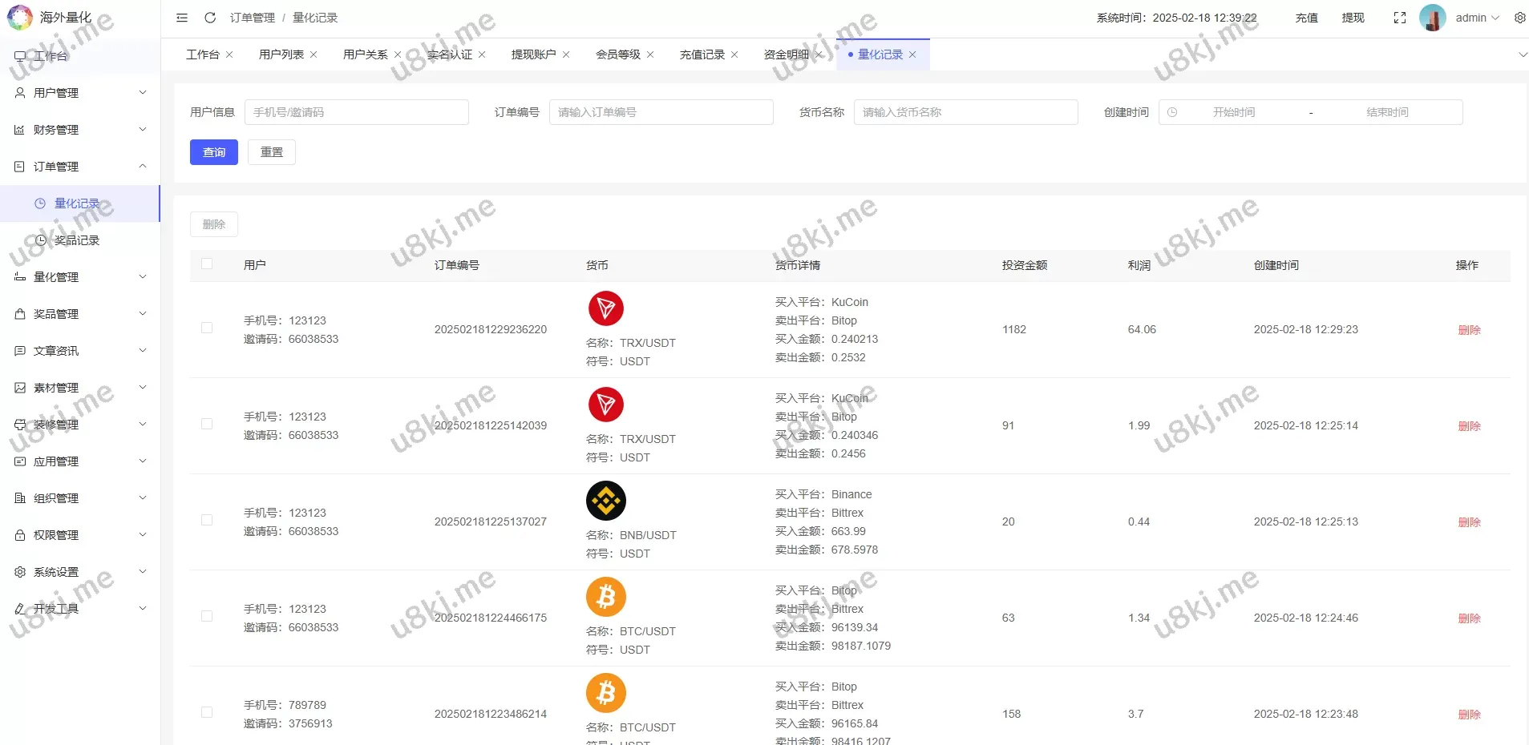Click the TRX coin logo in first row
The height and width of the screenshot is (745, 1529).
tap(606, 308)
